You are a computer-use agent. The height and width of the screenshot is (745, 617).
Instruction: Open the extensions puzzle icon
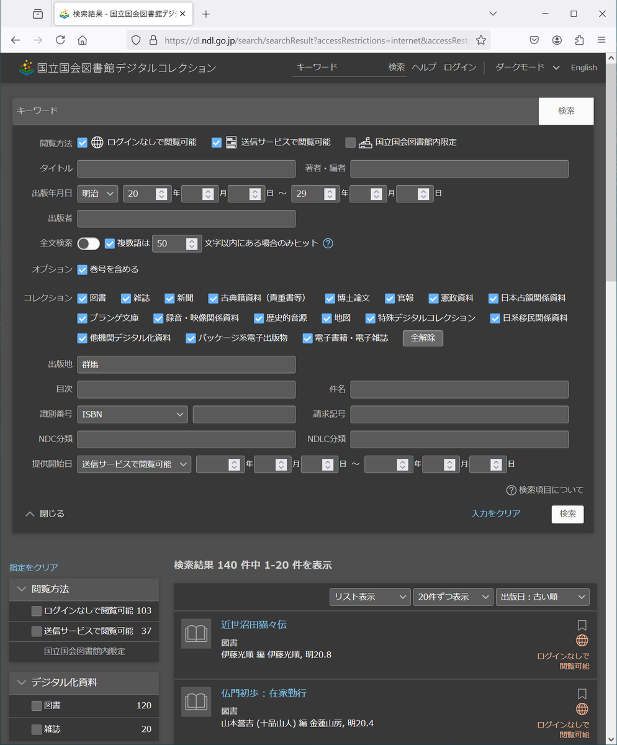pos(579,40)
